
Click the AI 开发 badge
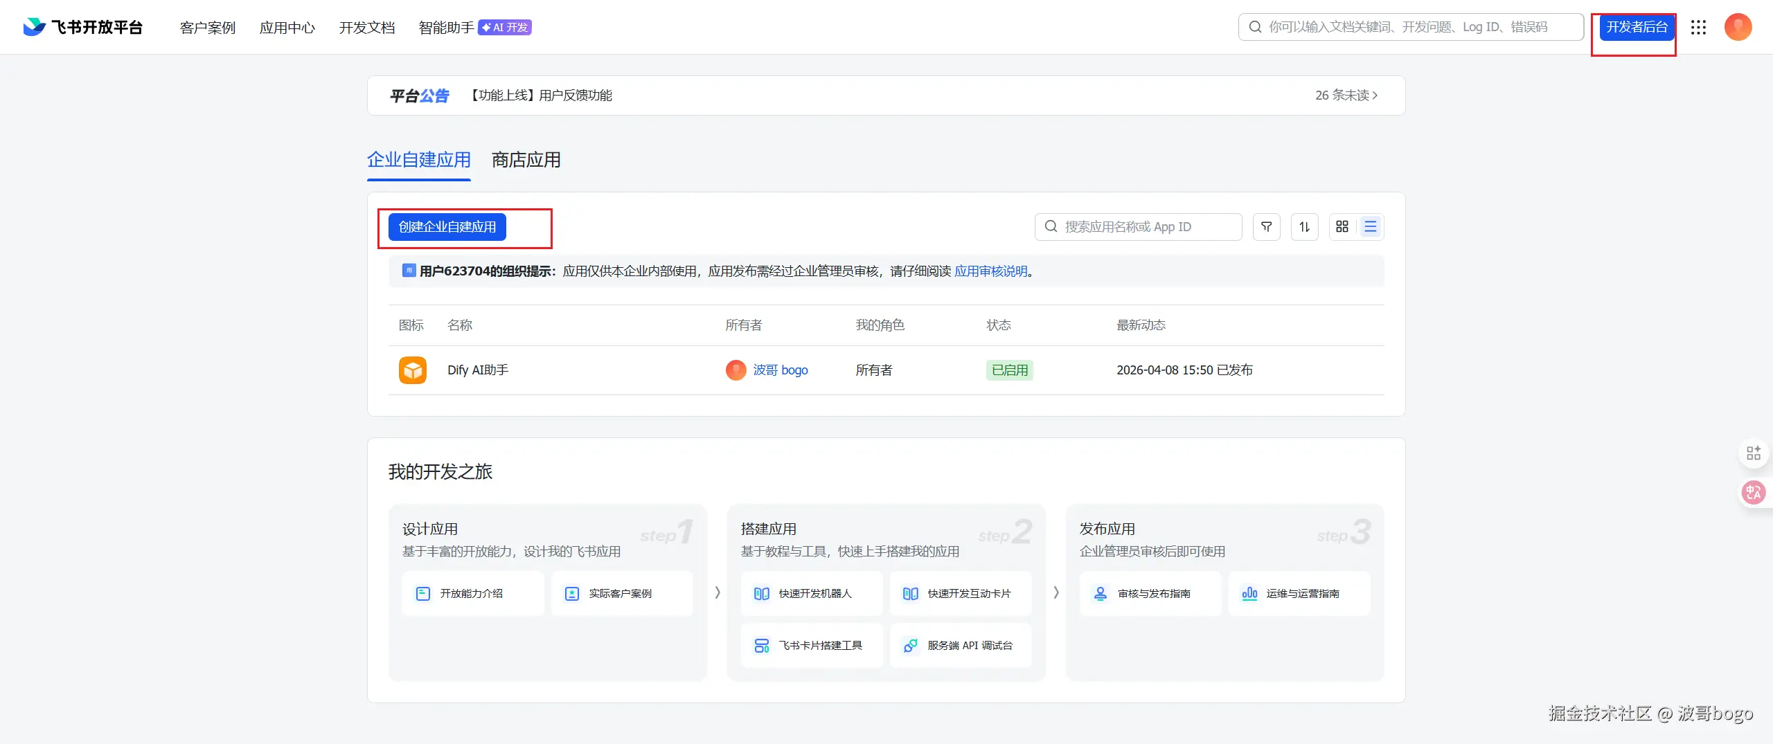505,28
